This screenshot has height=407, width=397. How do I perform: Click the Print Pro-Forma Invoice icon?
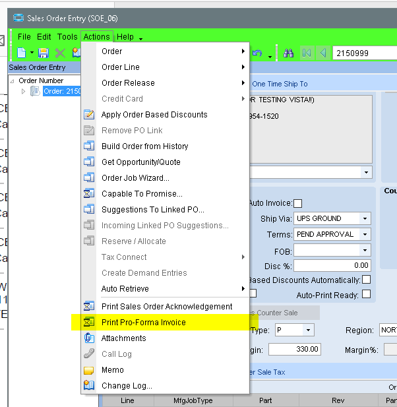[89, 322]
